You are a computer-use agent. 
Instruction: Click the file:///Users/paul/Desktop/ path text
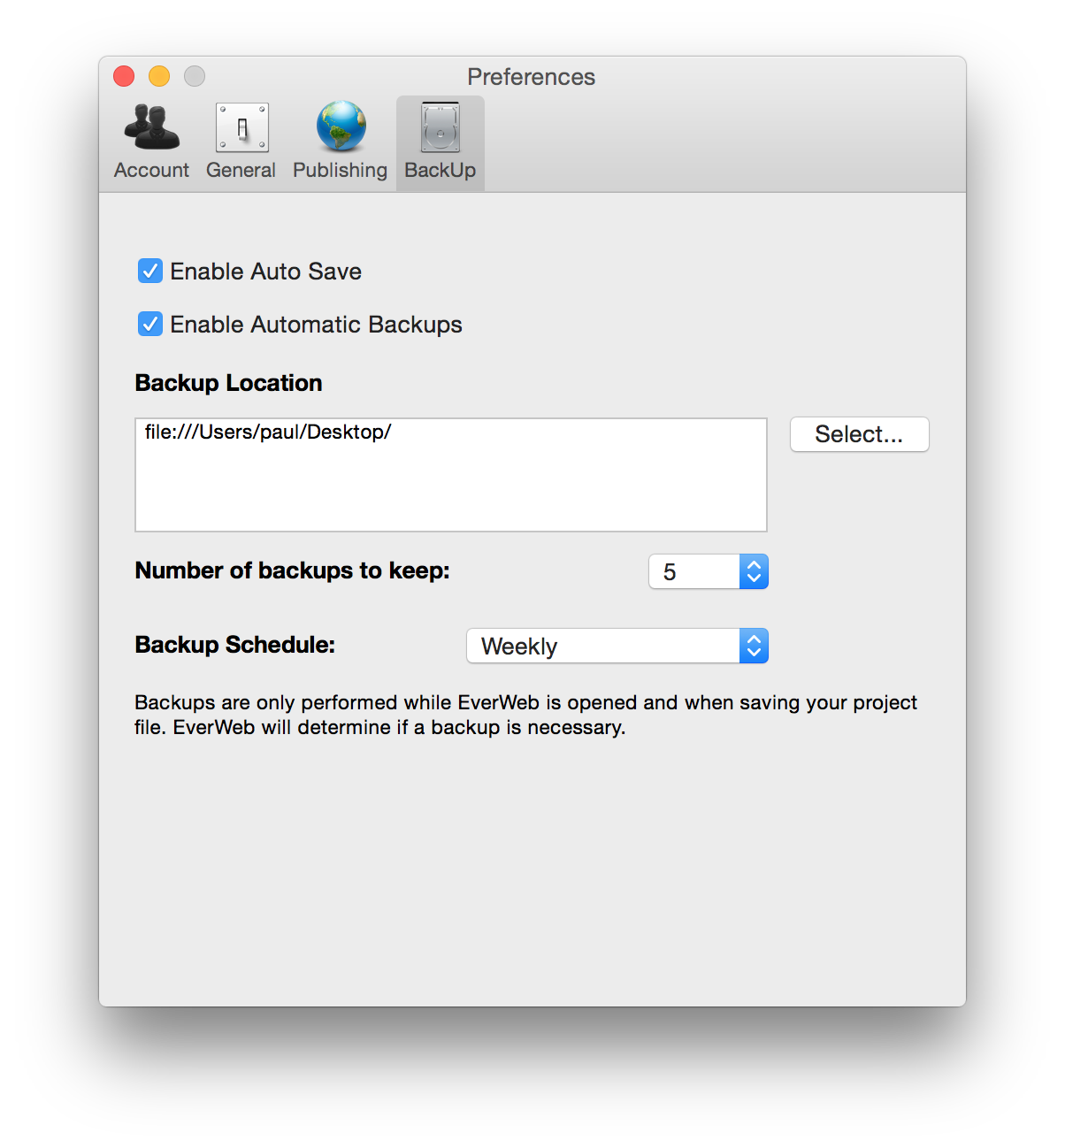[268, 432]
